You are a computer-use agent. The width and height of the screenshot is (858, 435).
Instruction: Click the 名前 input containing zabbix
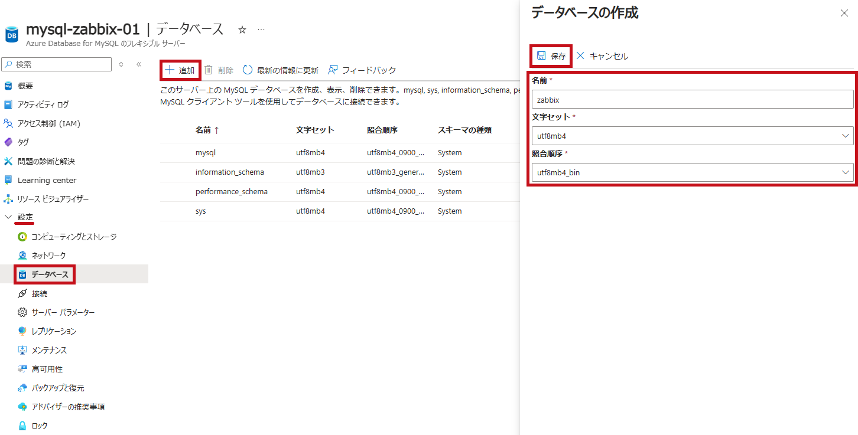693,99
